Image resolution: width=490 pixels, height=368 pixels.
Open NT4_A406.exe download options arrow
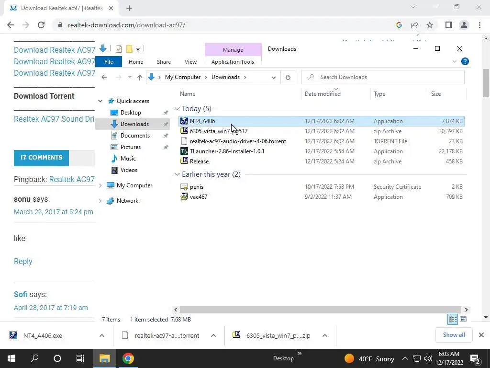(x=102, y=335)
